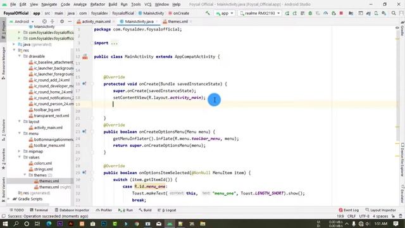Click UTF-8 encoding in status bar
Screen dimensions: 405x228
[364, 216]
